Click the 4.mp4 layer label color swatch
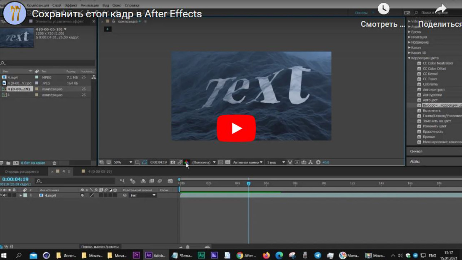 (x=25, y=195)
